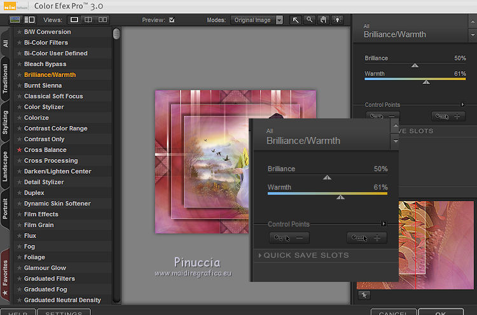Select the Graduated Neutral Density filter
Image resolution: width=477 pixels, height=315 pixels.
pos(62,300)
